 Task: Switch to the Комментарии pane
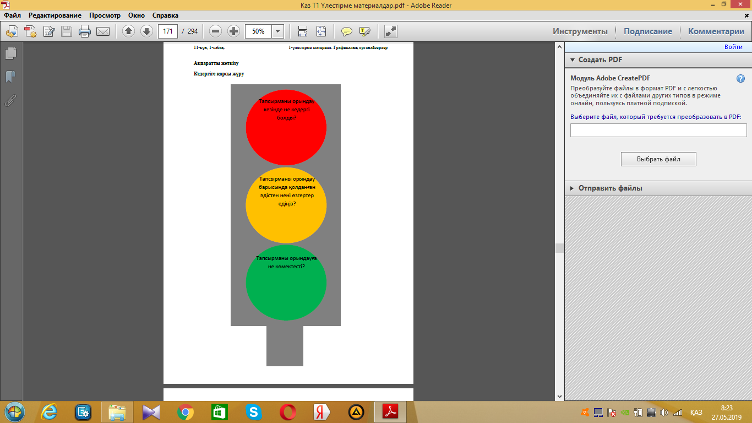coord(716,31)
